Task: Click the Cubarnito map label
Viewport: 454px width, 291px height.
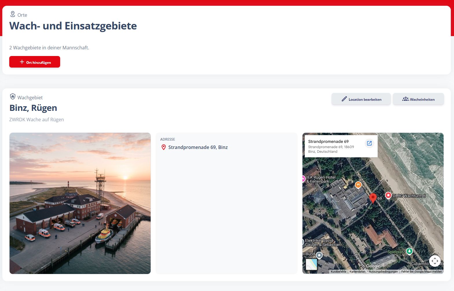Action: [420, 264]
